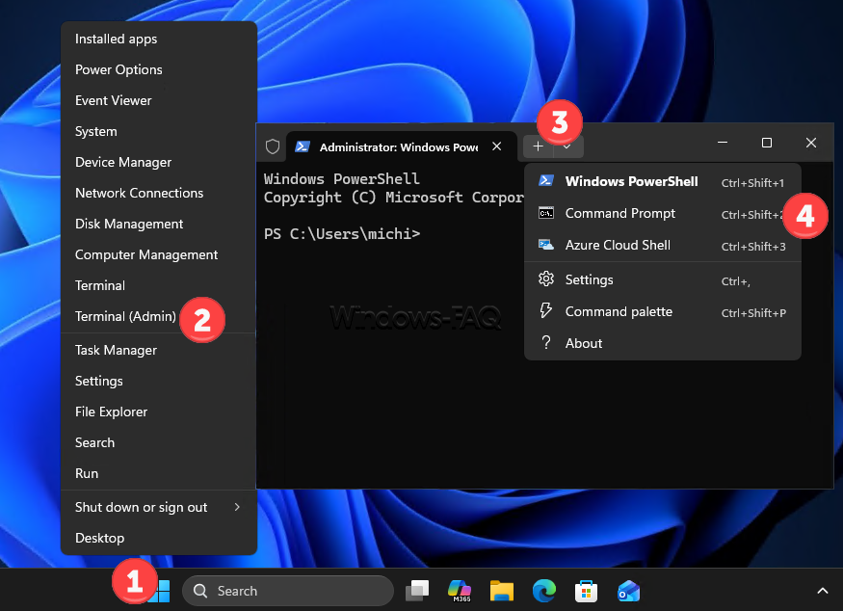This screenshot has width=843, height=611.
Task: Click the Windows PowerShell menu icon
Action: pyautogui.click(x=546, y=181)
